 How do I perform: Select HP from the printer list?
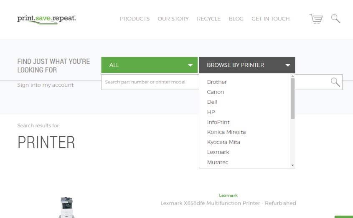pyautogui.click(x=211, y=112)
